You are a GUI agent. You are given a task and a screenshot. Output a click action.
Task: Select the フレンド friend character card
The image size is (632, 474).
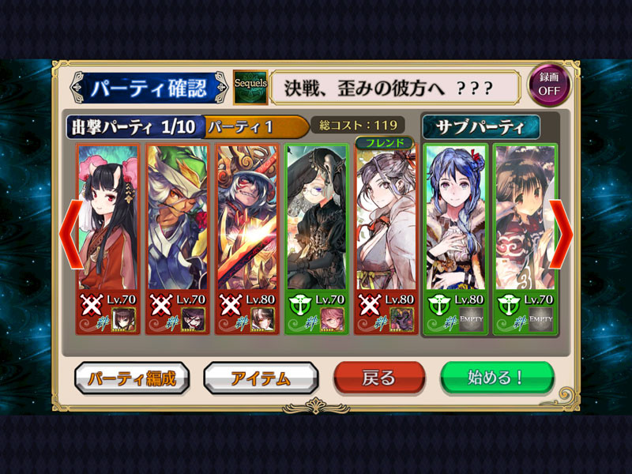coord(386,239)
